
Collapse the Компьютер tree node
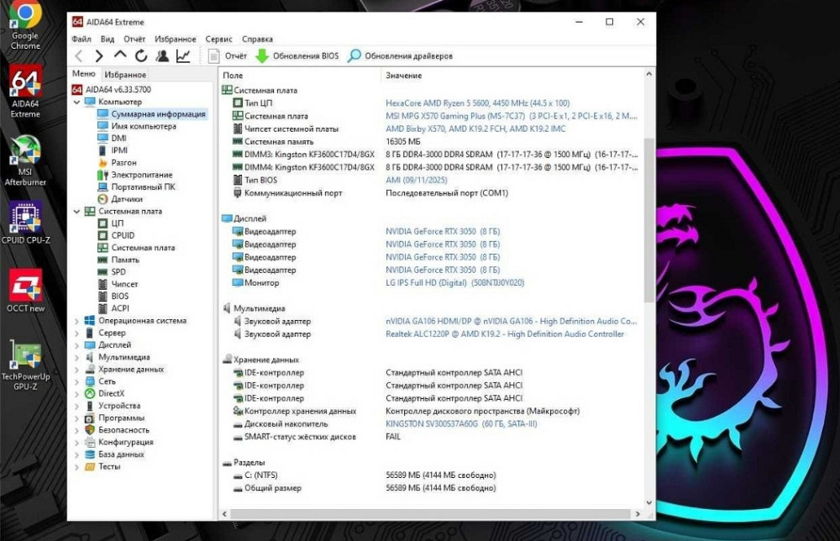(76, 101)
